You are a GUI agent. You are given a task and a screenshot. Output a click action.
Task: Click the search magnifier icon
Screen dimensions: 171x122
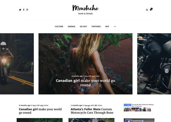click(147, 10)
